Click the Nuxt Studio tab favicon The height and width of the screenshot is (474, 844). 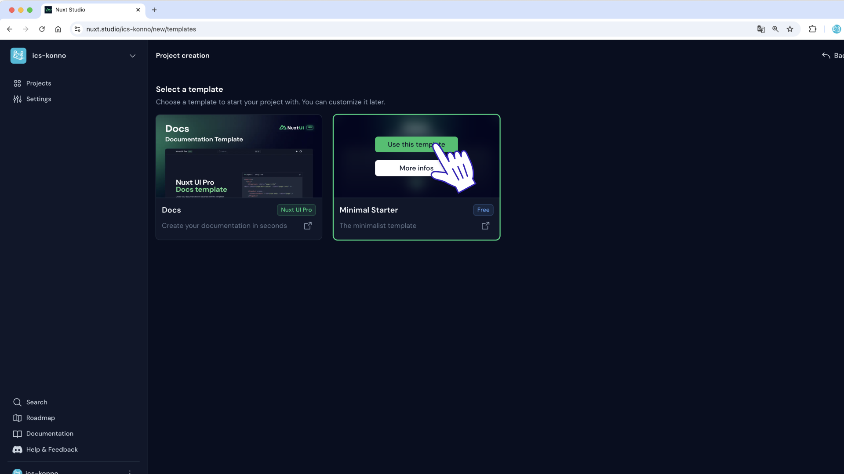click(x=48, y=10)
